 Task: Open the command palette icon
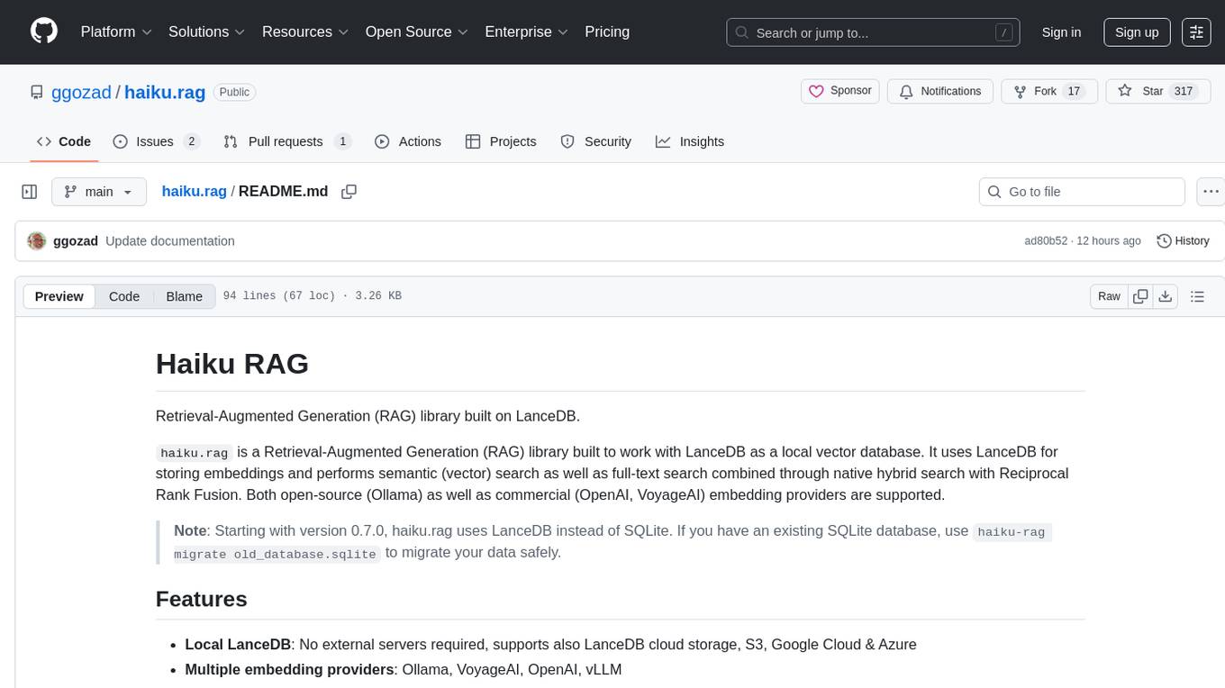pyautogui.click(x=1196, y=32)
